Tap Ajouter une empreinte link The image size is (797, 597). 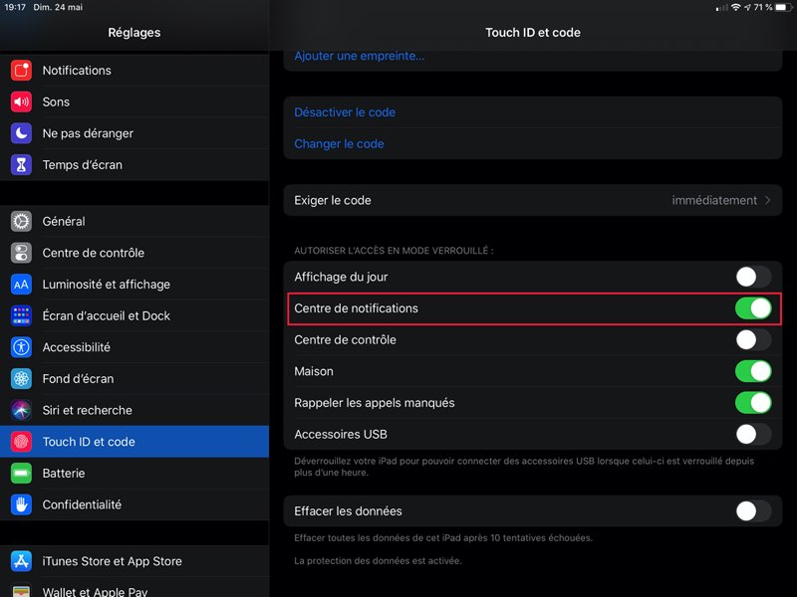click(359, 56)
